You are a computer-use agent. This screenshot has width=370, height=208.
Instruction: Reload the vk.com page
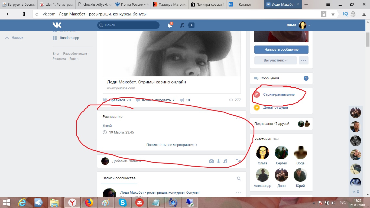(x=37, y=14)
